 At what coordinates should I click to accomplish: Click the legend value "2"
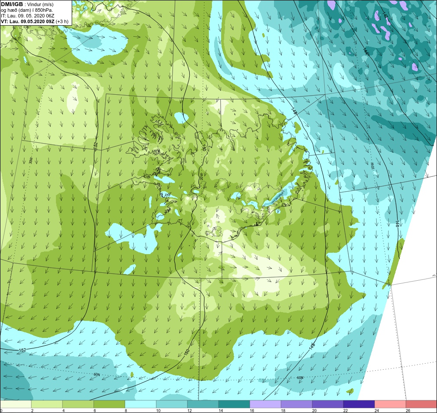point(32,410)
